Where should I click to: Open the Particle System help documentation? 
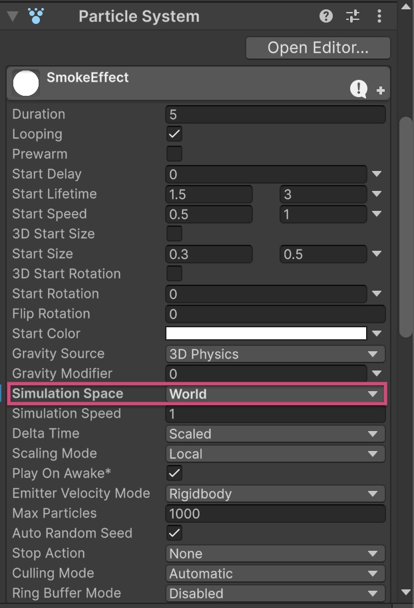[326, 16]
